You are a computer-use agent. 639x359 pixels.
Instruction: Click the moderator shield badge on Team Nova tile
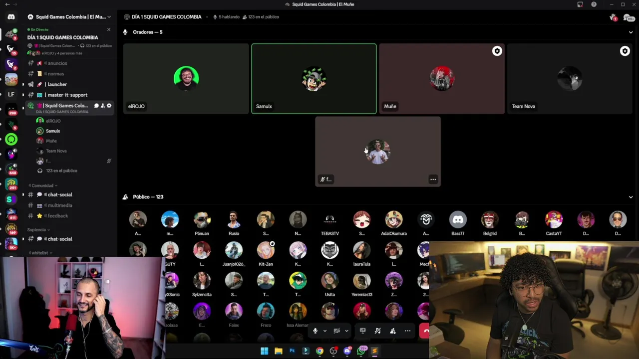click(625, 51)
